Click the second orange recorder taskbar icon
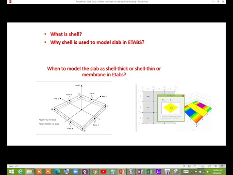This screenshot has height=175, width=233. [x=48, y=172]
